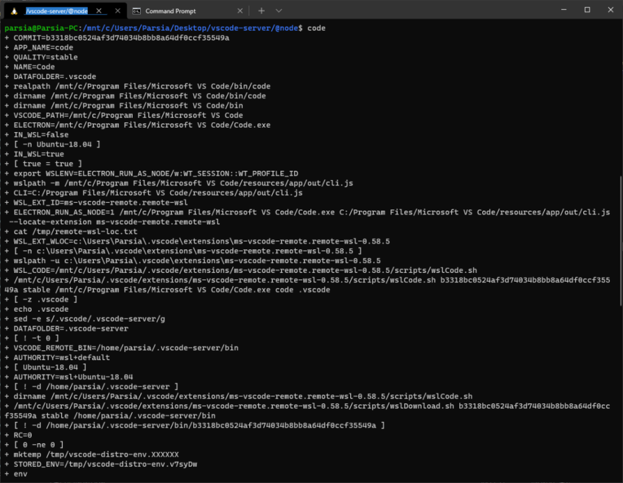Image resolution: width=623 pixels, height=483 pixels.
Task: Click the selected /vscode-server/@node tab title field
Action: [57, 11]
